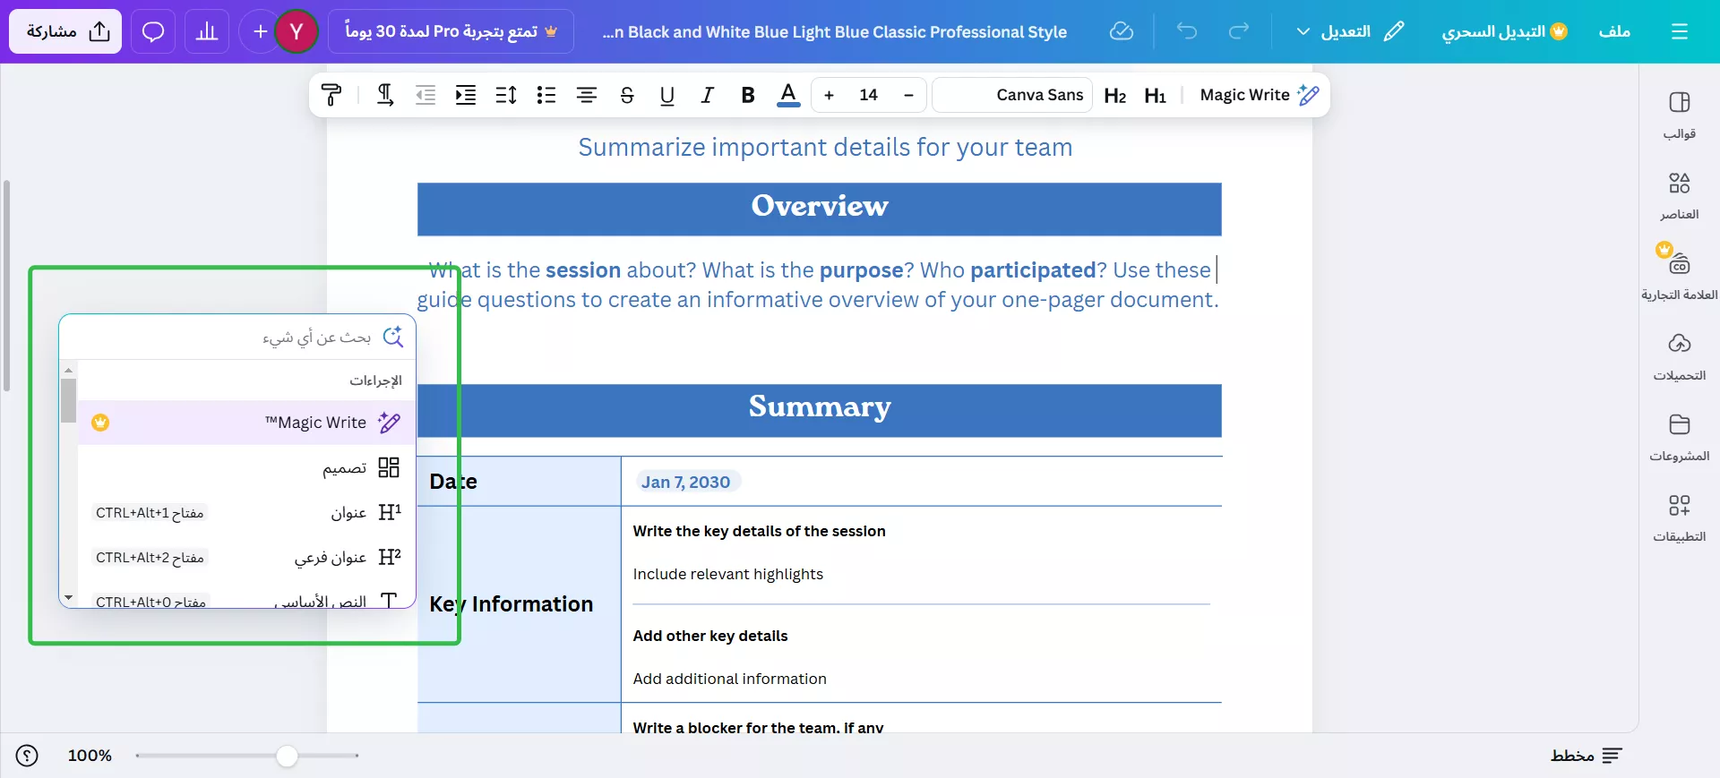Open the التعديل editing mode dropdown

tap(1349, 31)
